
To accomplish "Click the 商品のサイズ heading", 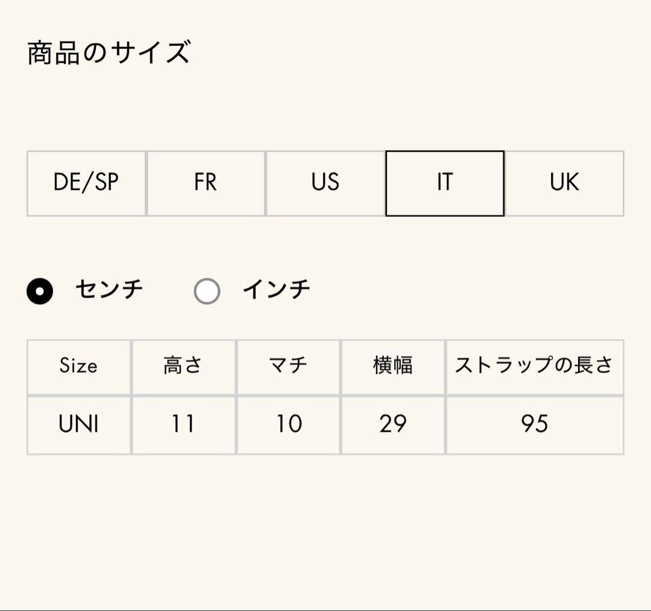I will pos(107,51).
